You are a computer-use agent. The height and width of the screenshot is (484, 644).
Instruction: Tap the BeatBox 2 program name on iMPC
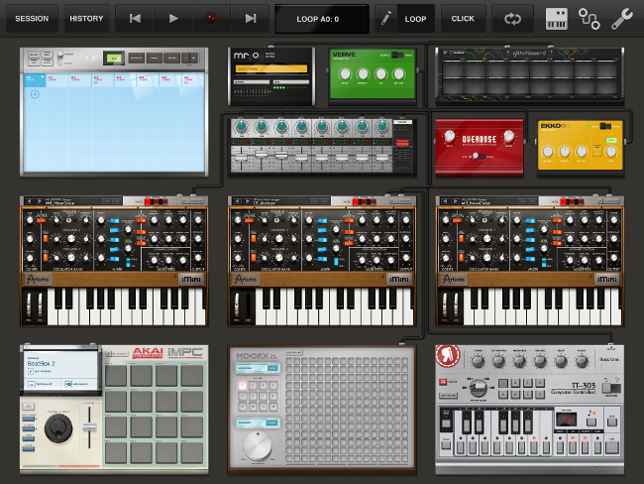point(41,364)
